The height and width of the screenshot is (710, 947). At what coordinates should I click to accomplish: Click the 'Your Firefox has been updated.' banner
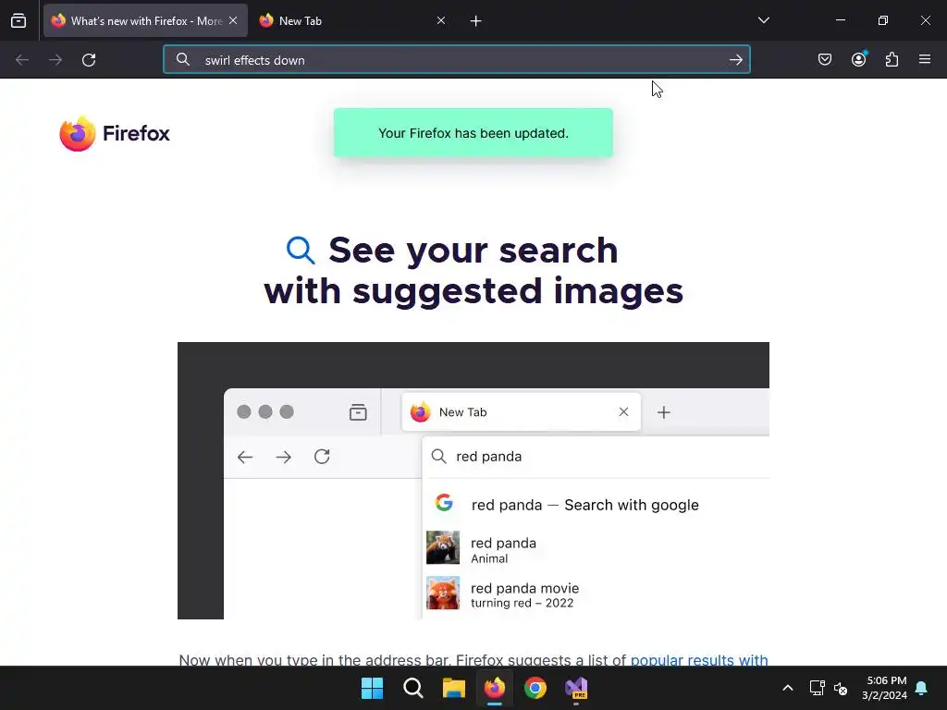[473, 133]
